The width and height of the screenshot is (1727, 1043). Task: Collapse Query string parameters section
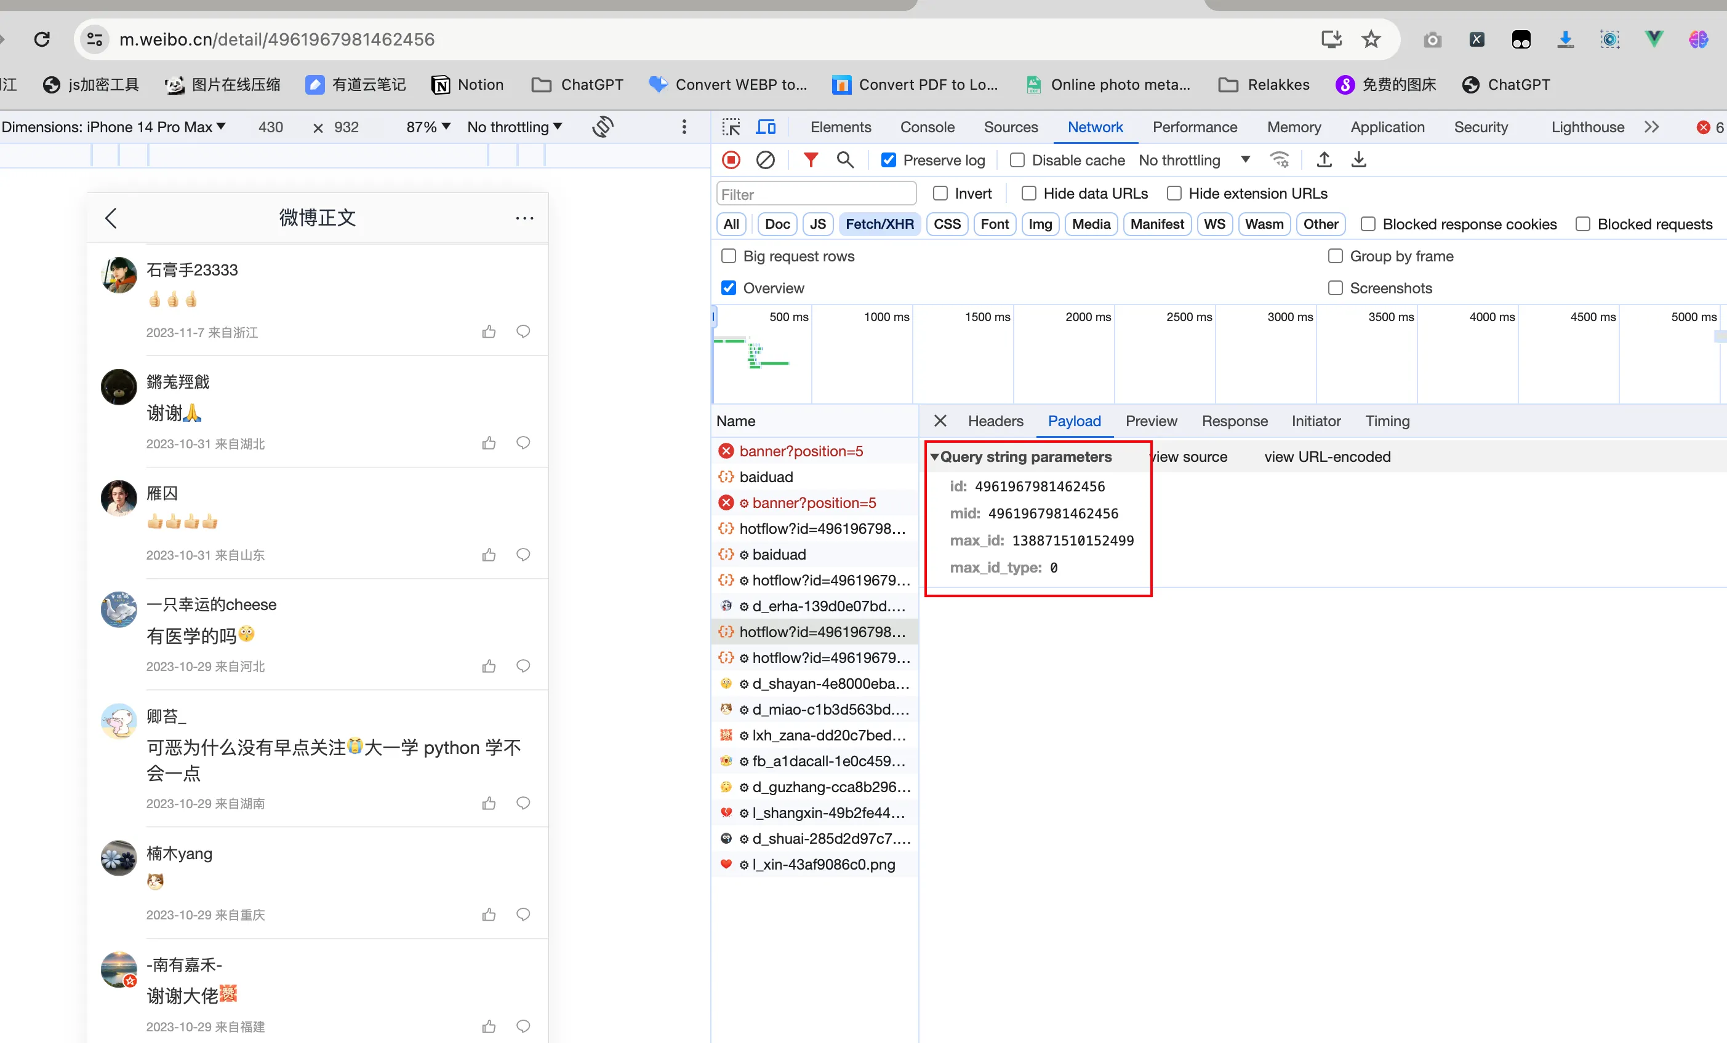click(934, 457)
